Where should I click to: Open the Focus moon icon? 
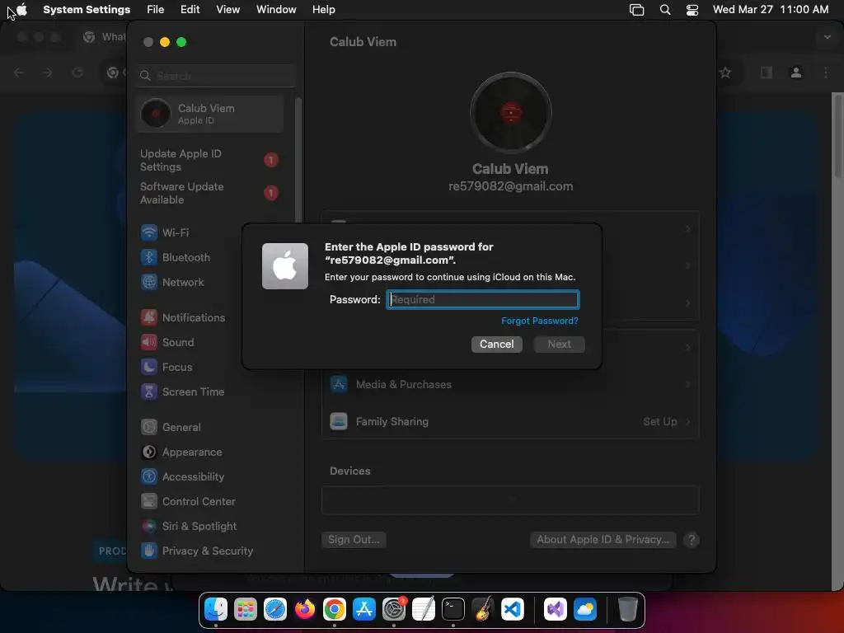point(149,367)
